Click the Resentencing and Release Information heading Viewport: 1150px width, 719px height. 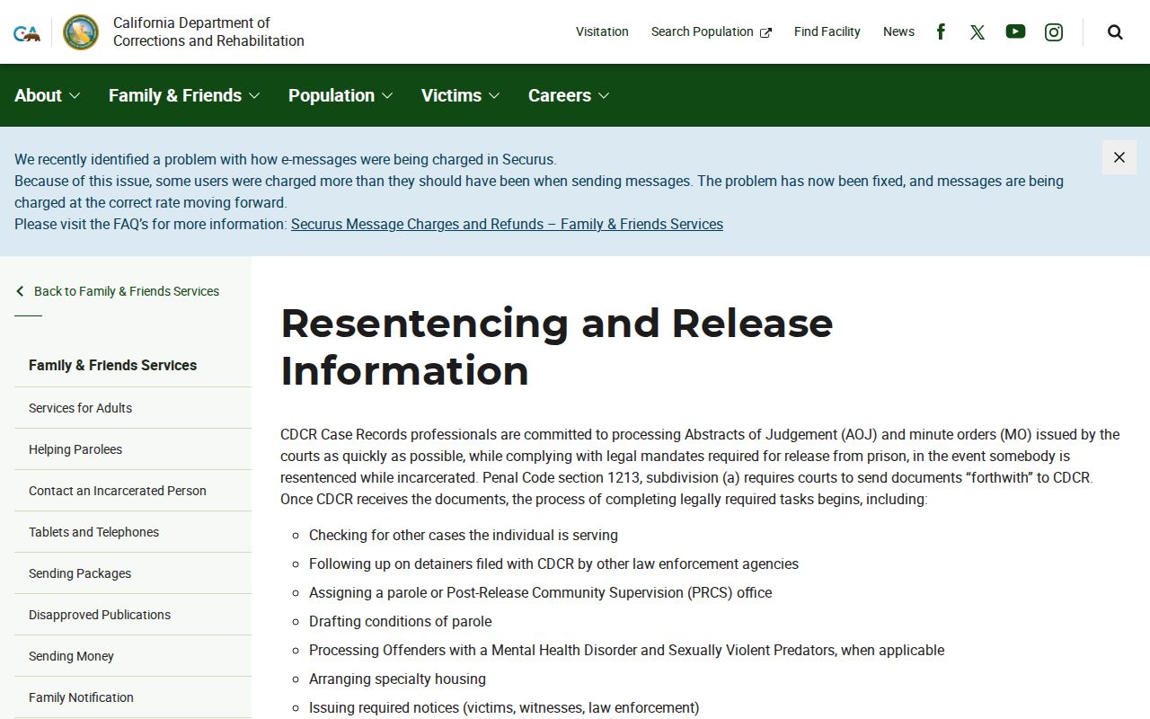[x=557, y=347]
